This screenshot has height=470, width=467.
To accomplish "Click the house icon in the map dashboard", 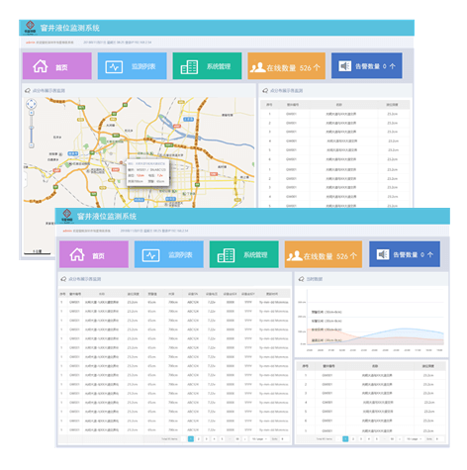I will tap(41, 66).
